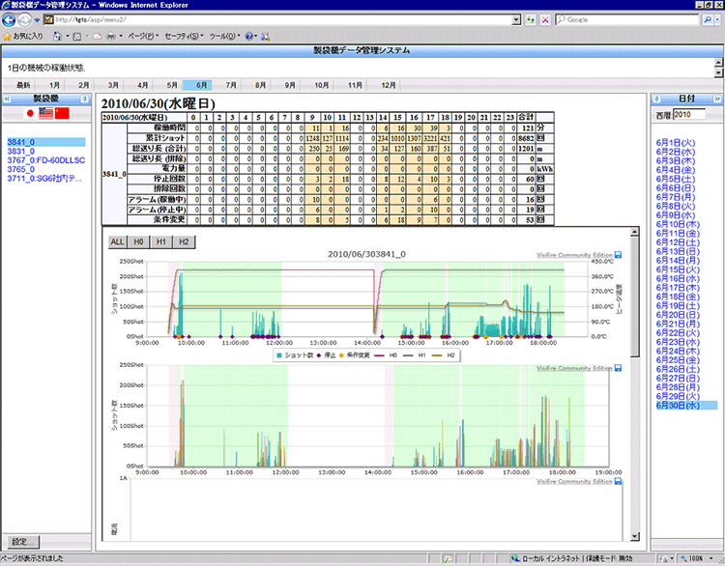Screen dimensions: 725x566
Task: Open the ツール(O) dropdown menu
Action: tap(224, 36)
